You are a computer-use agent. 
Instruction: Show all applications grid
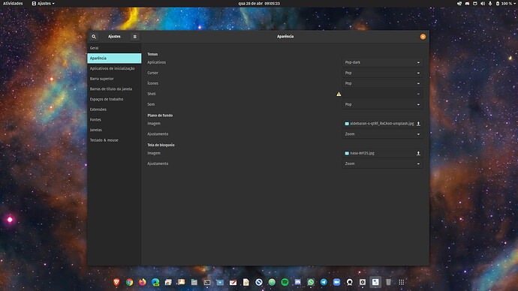click(x=402, y=282)
